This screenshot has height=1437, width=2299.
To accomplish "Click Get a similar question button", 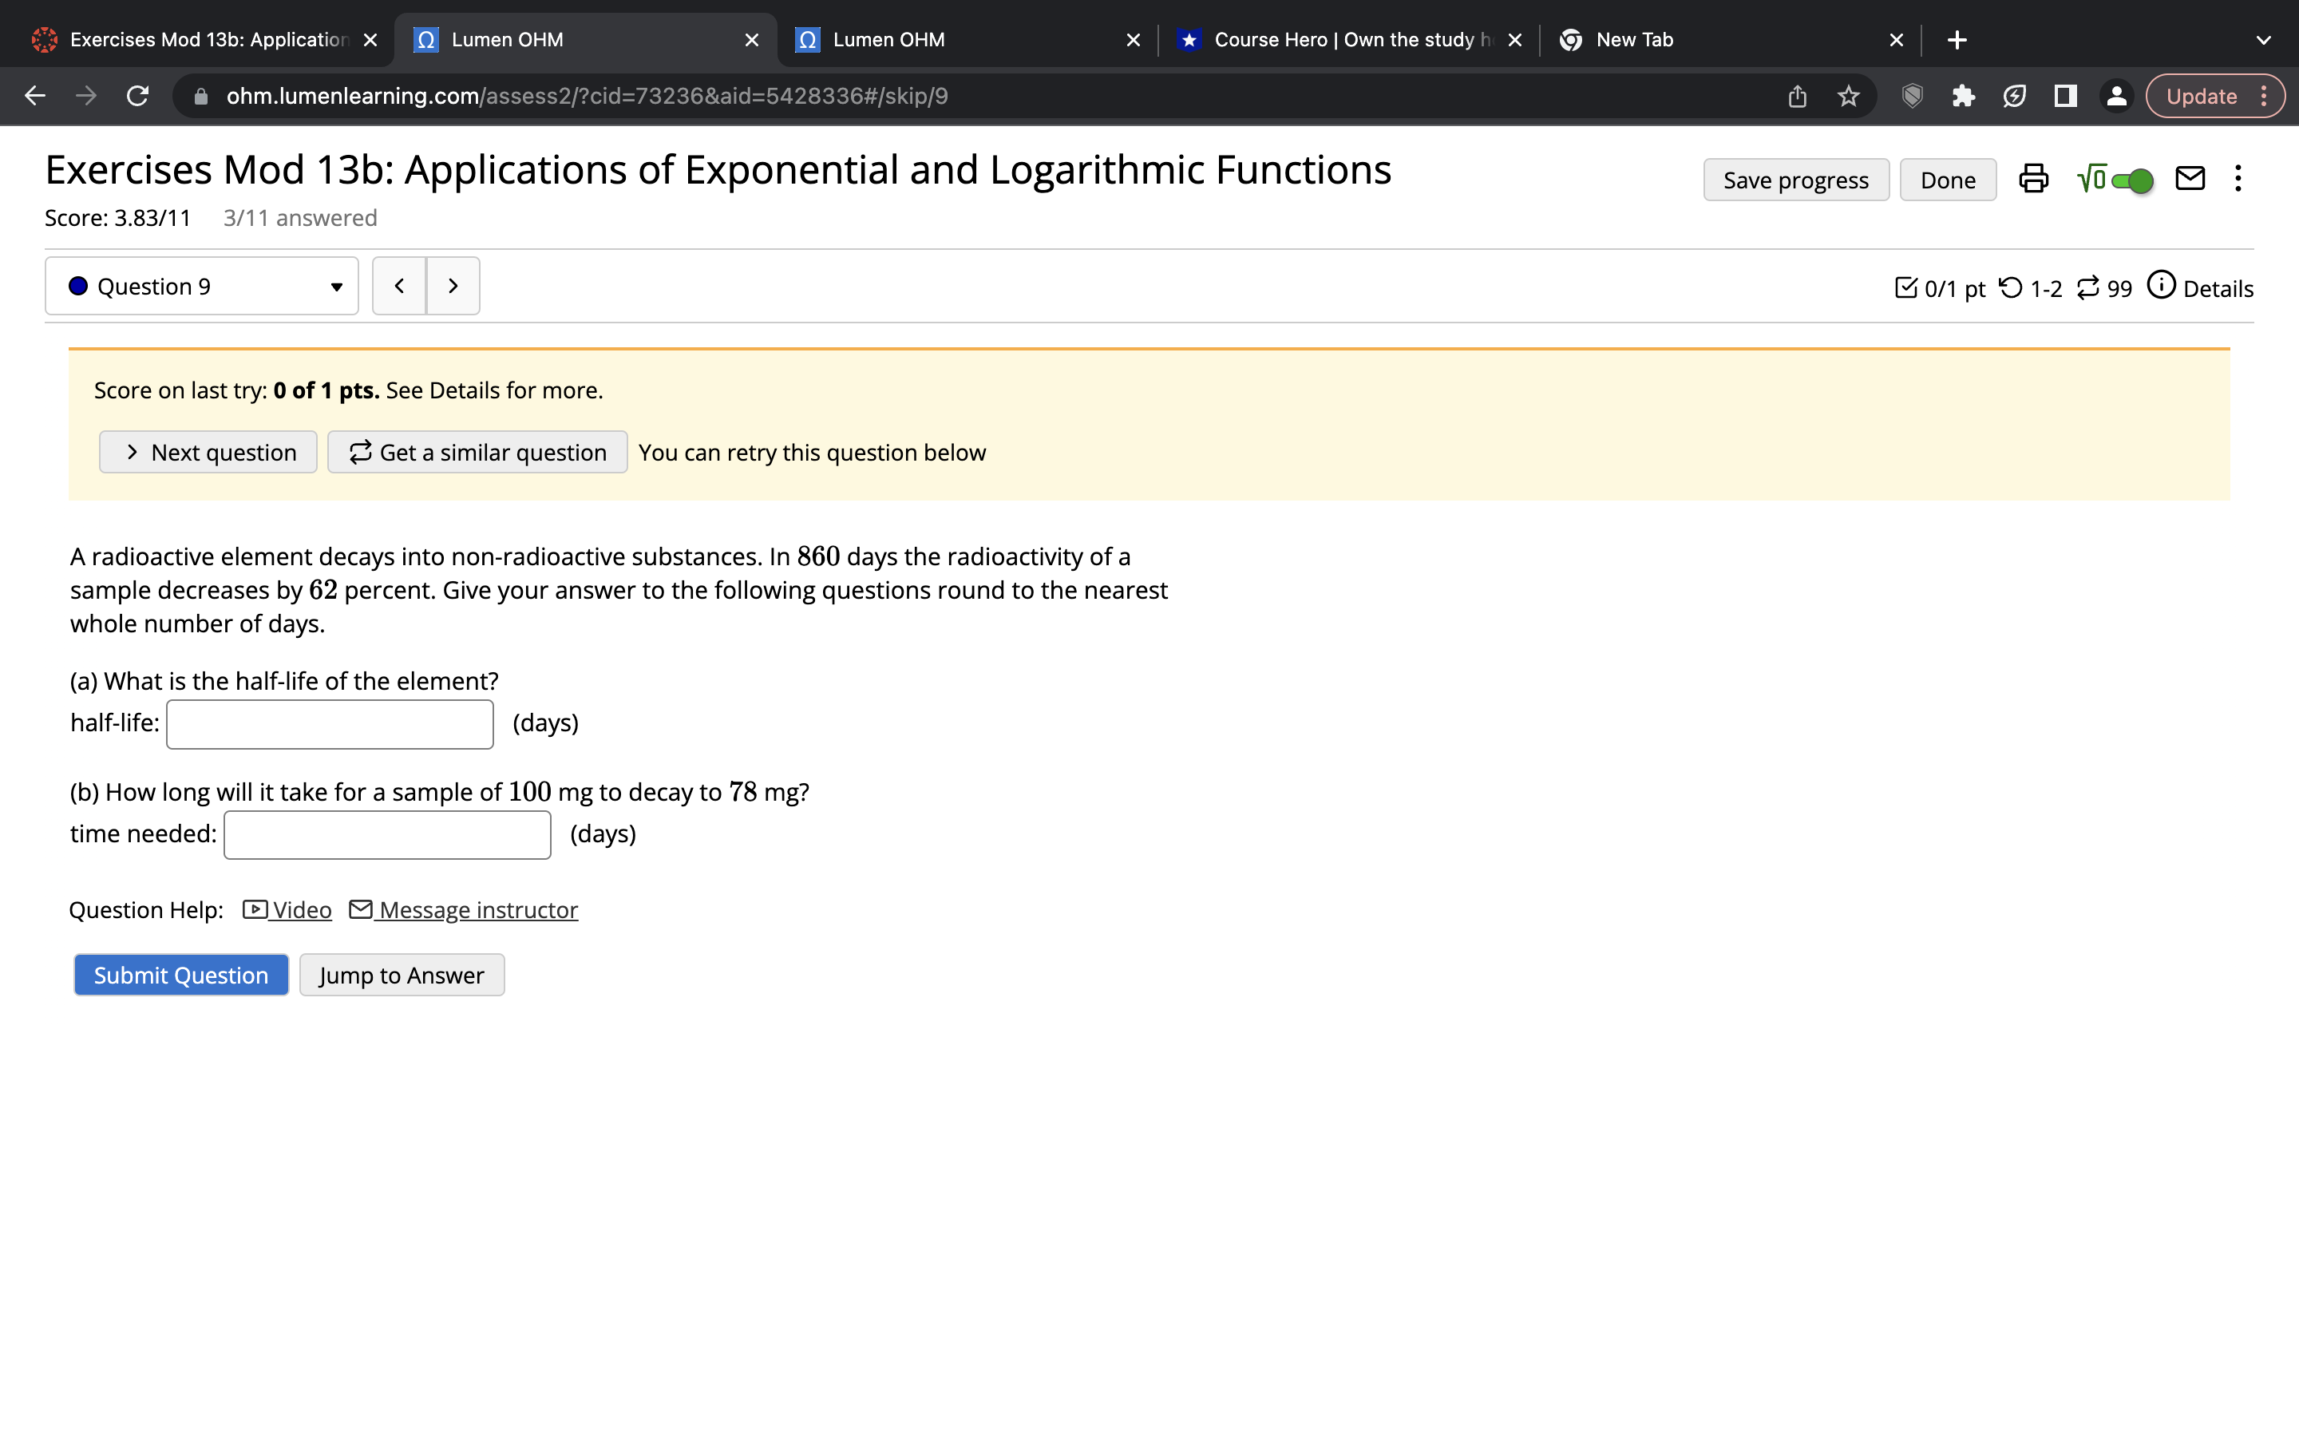I will (477, 453).
